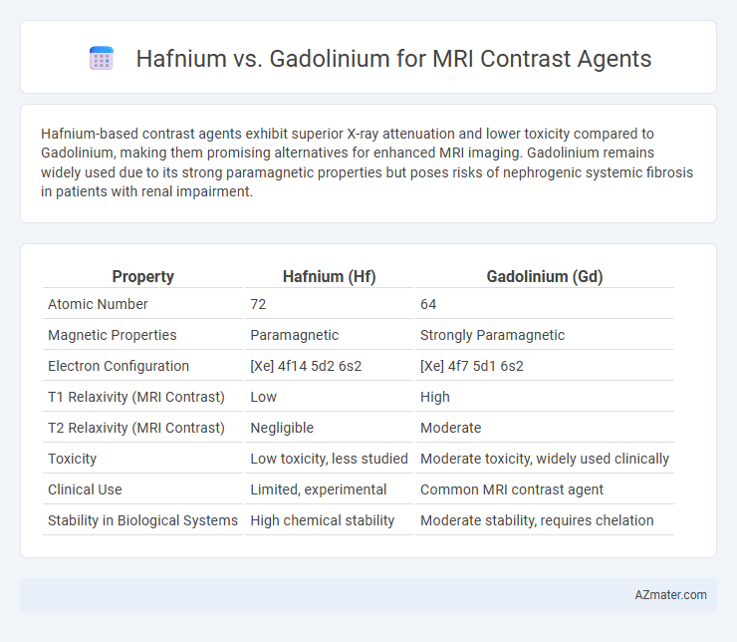Click 'Moderate toxicity, widely used clinically' cell
This screenshot has width=737, height=642.
(545, 459)
